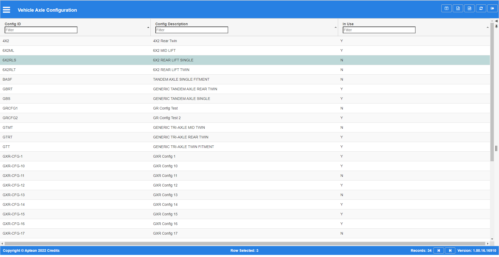The width and height of the screenshot is (499, 257).
Task: Click the GENERIC TRI-AXLE TWIN FITMENT cell
Action: click(183, 147)
